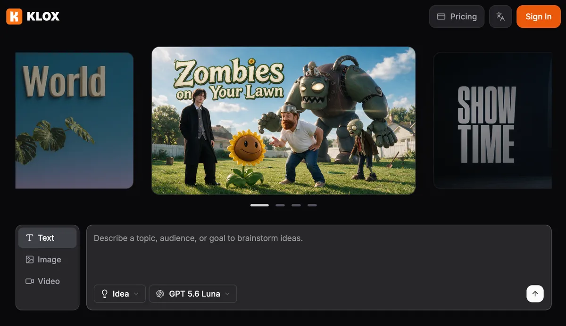Click the KLOX orange logo icon
This screenshot has width=566, height=326.
tap(14, 16)
